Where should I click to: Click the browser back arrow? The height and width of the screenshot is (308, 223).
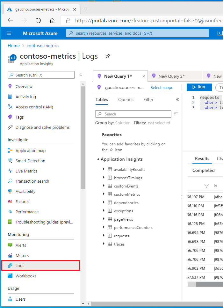(10, 20)
